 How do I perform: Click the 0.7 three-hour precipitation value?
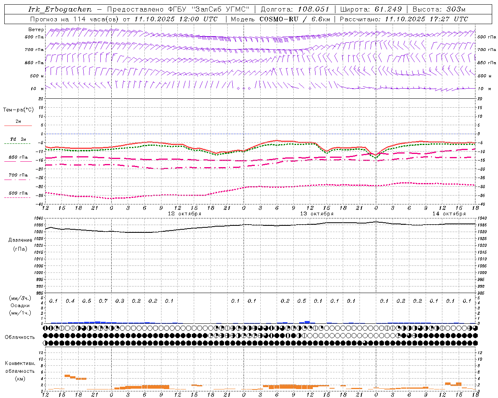tap(103, 301)
